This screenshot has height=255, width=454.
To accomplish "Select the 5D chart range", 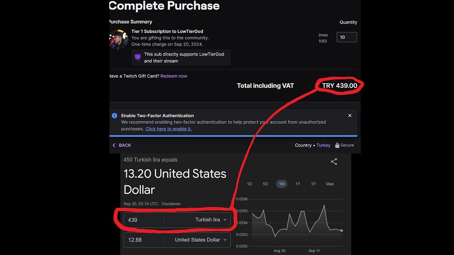I will 265,184.
